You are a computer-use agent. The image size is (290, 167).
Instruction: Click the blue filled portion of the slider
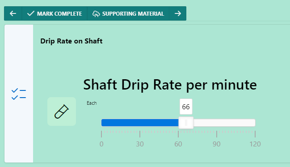(x=140, y=123)
